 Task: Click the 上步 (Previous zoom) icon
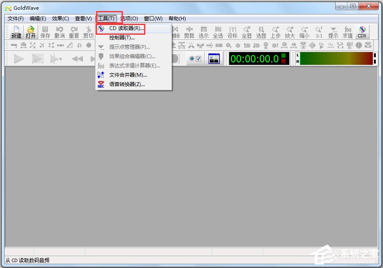click(276, 32)
